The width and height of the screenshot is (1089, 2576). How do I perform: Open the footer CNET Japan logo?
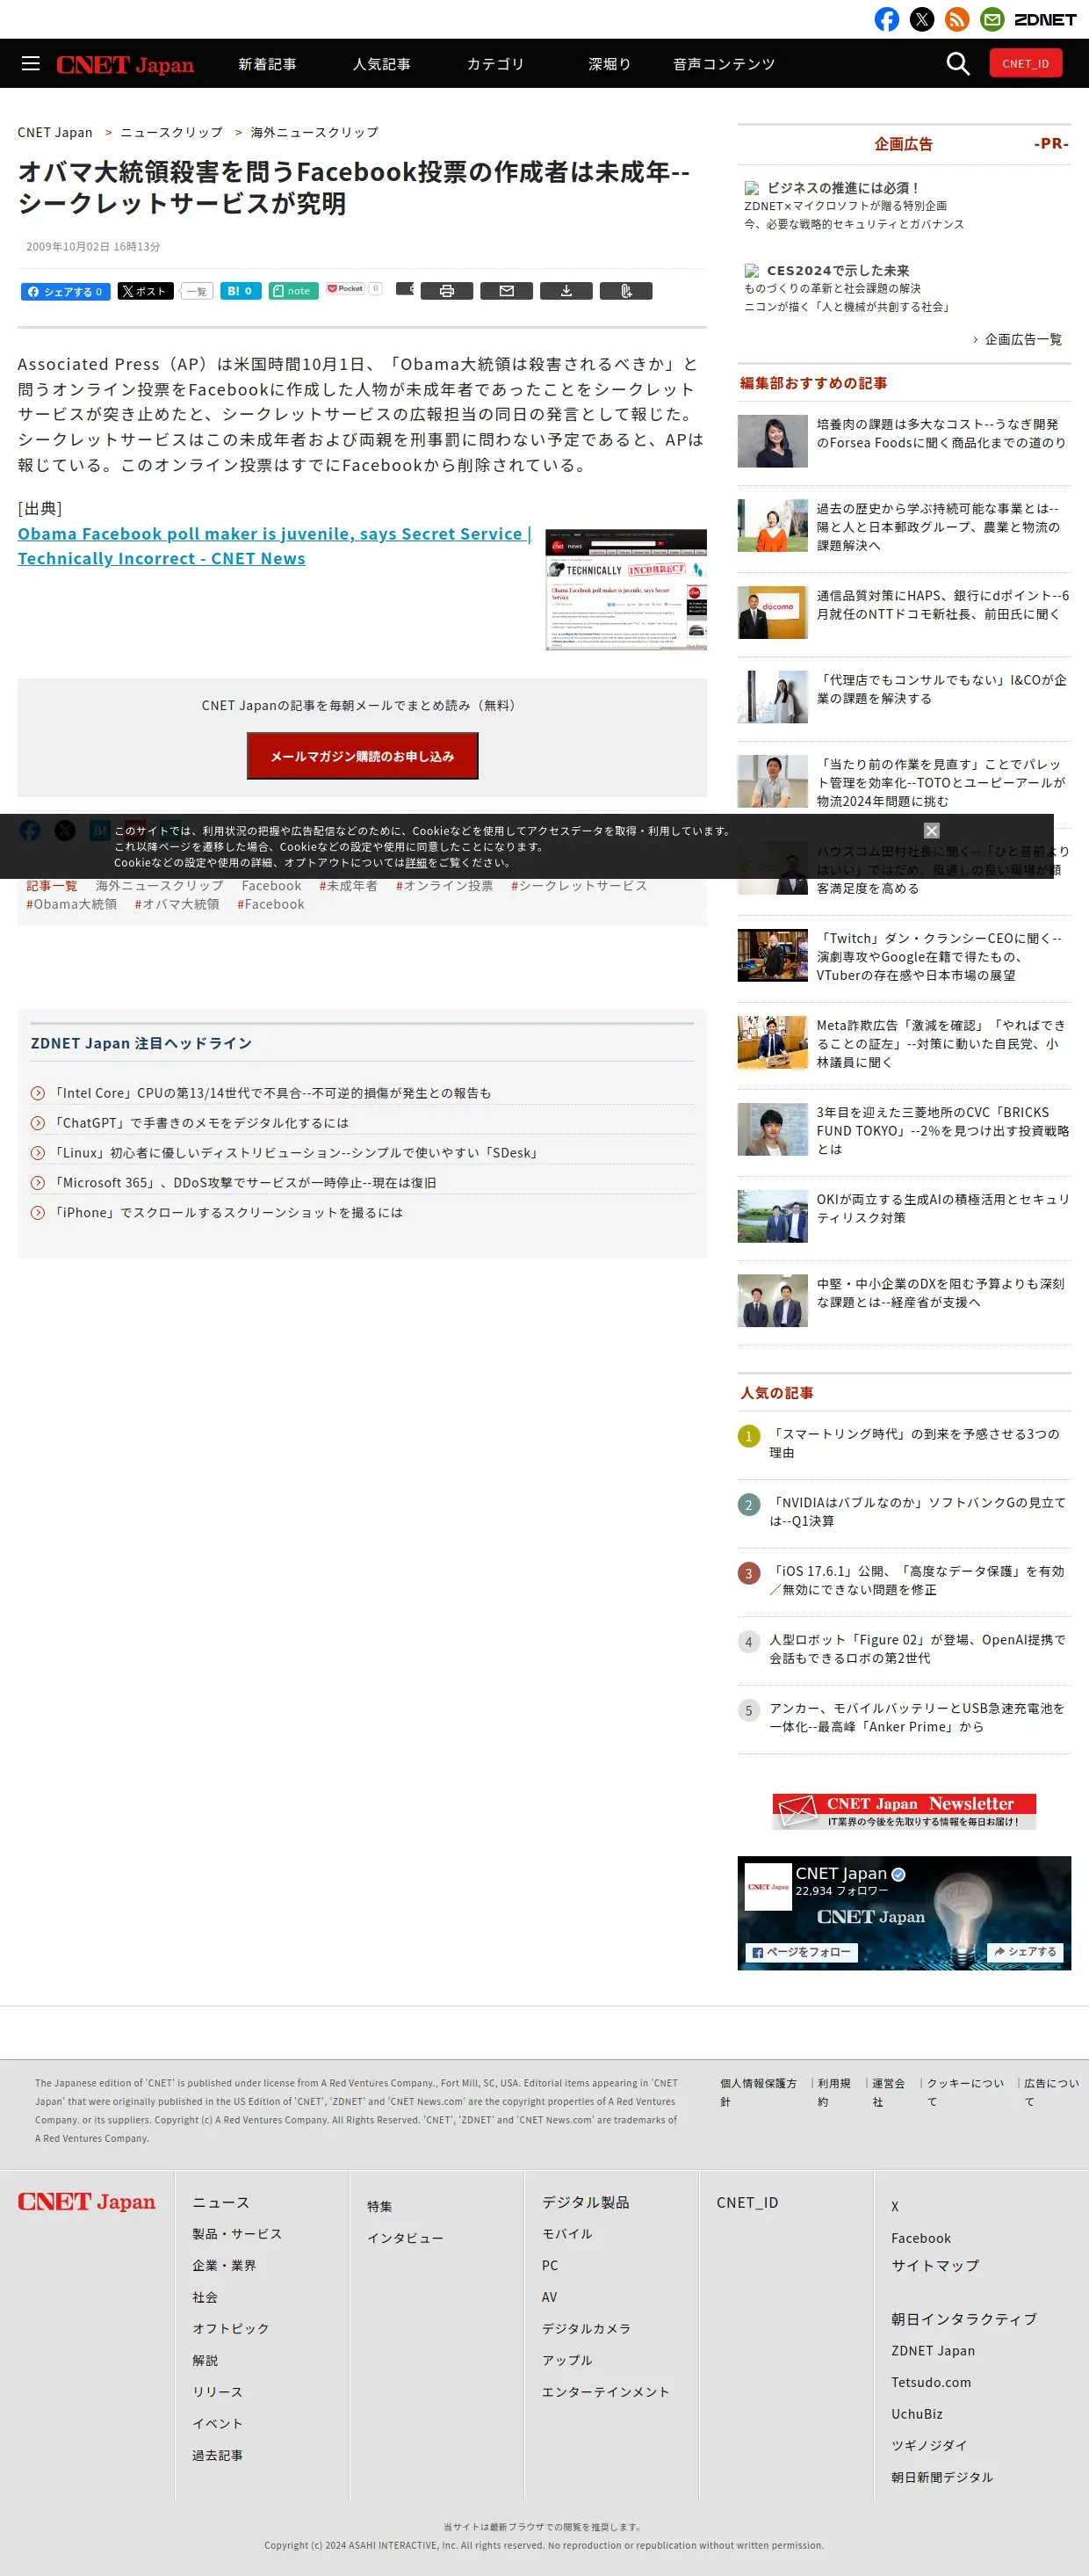[87, 2202]
